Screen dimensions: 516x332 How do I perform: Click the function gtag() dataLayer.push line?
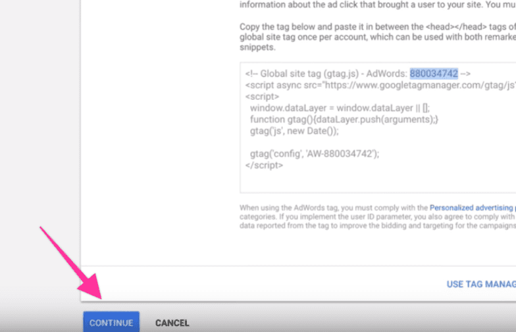[x=344, y=120]
